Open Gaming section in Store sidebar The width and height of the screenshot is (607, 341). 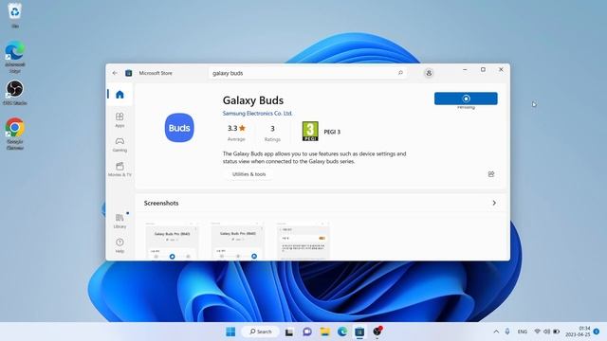tap(120, 145)
